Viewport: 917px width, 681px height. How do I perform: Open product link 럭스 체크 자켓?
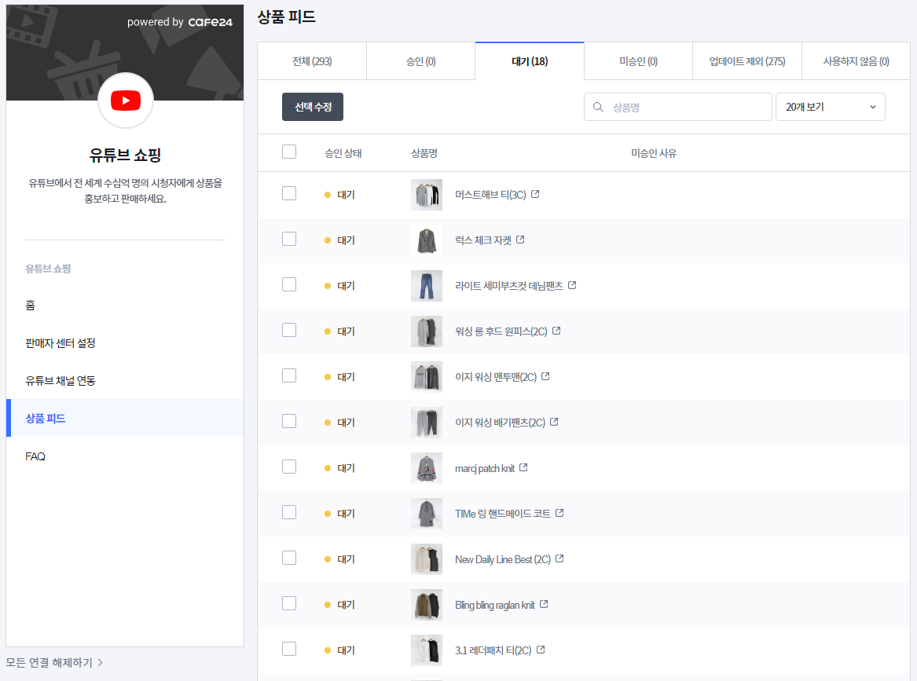coord(483,240)
